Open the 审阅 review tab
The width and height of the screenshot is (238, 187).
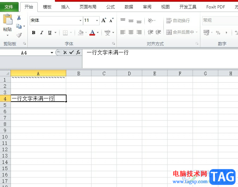coord(147,7)
